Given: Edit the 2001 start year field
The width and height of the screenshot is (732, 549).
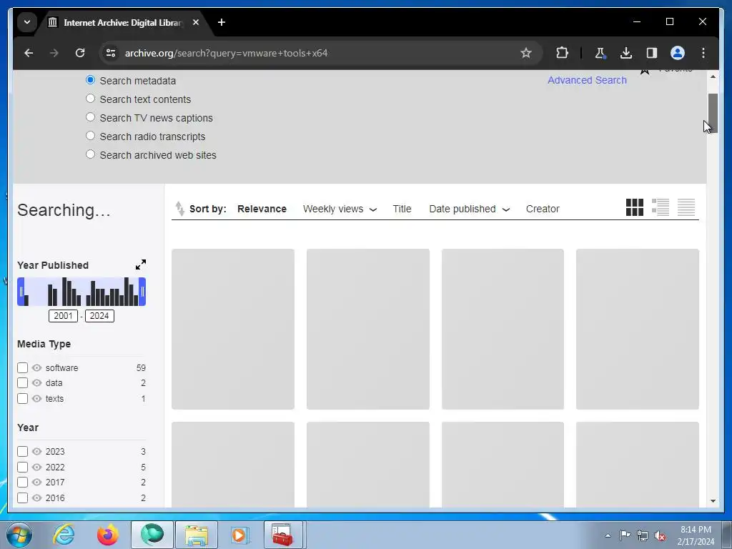Looking at the screenshot, I should (x=63, y=316).
